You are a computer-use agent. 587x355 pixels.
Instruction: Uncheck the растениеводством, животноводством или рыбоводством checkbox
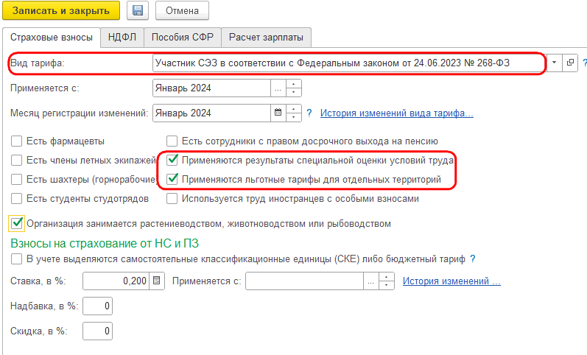click(x=16, y=224)
